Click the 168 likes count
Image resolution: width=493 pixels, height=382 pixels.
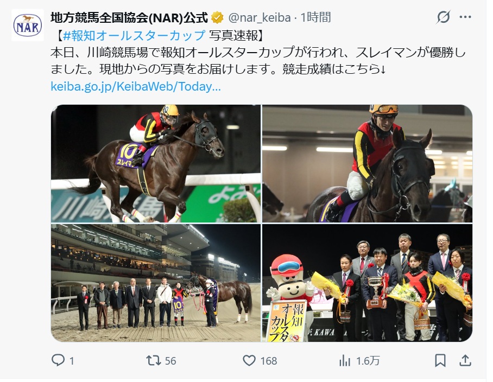click(x=269, y=361)
